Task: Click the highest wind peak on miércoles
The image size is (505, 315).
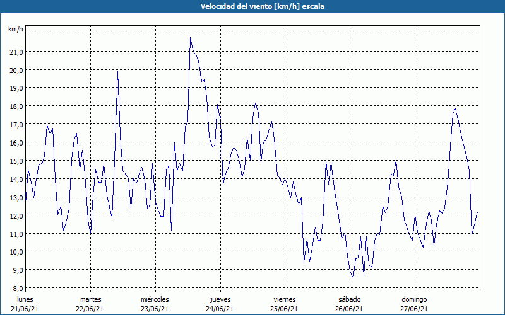Action: (x=191, y=38)
